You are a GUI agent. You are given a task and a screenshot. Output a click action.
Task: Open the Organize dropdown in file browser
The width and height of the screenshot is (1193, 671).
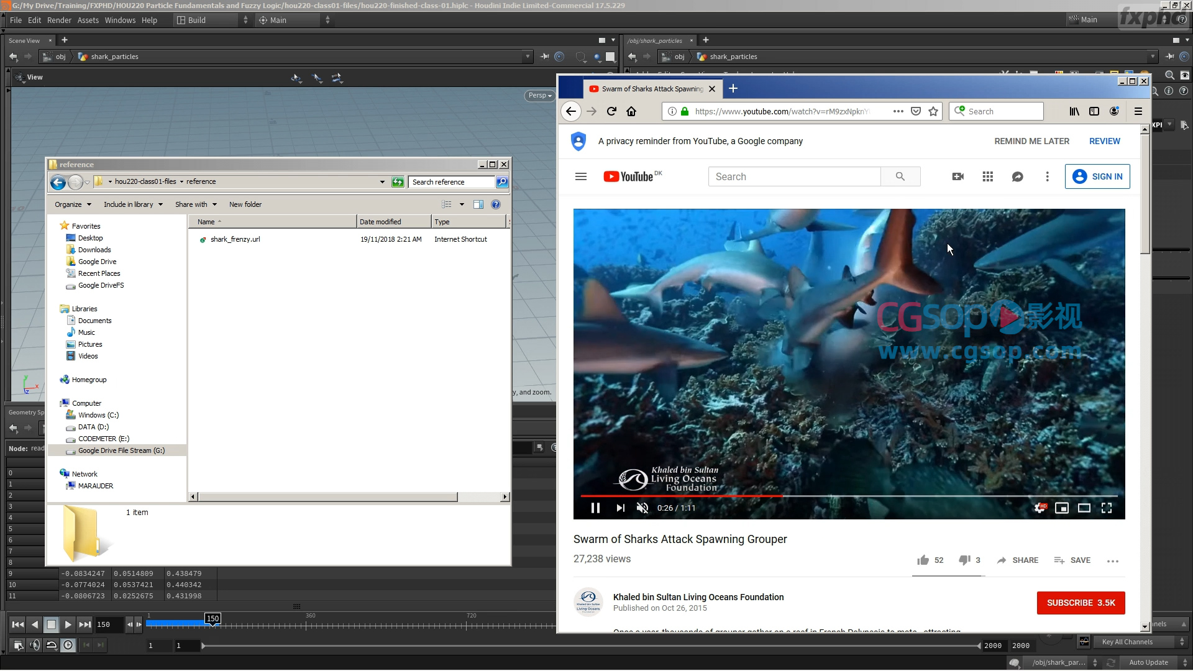click(x=71, y=204)
